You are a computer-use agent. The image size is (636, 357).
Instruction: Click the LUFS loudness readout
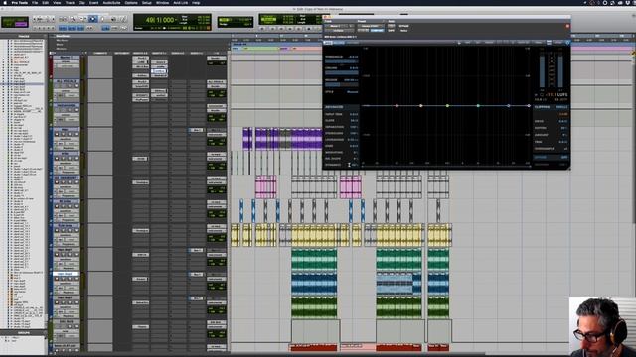click(556, 95)
